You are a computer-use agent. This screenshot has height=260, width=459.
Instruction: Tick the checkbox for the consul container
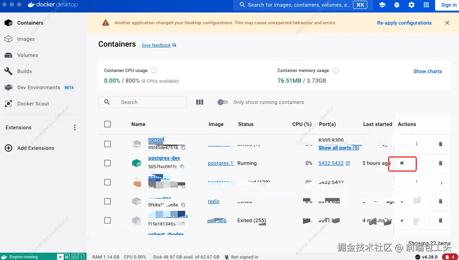click(x=107, y=144)
